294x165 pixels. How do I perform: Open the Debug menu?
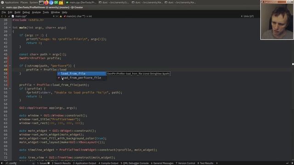[x=26, y=12]
